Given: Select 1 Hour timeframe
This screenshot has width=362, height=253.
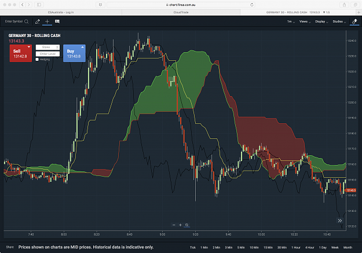Looking at the screenshot, I should pos(296,247).
